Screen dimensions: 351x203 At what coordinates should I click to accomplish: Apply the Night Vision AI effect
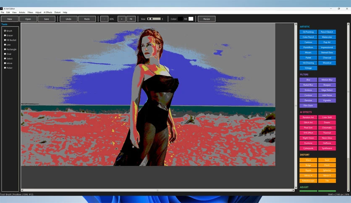pos(308,138)
